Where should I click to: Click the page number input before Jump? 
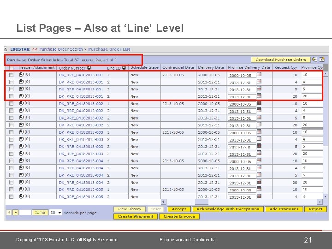click(x=25, y=213)
